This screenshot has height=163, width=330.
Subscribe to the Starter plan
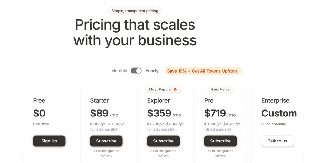click(x=106, y=141)
